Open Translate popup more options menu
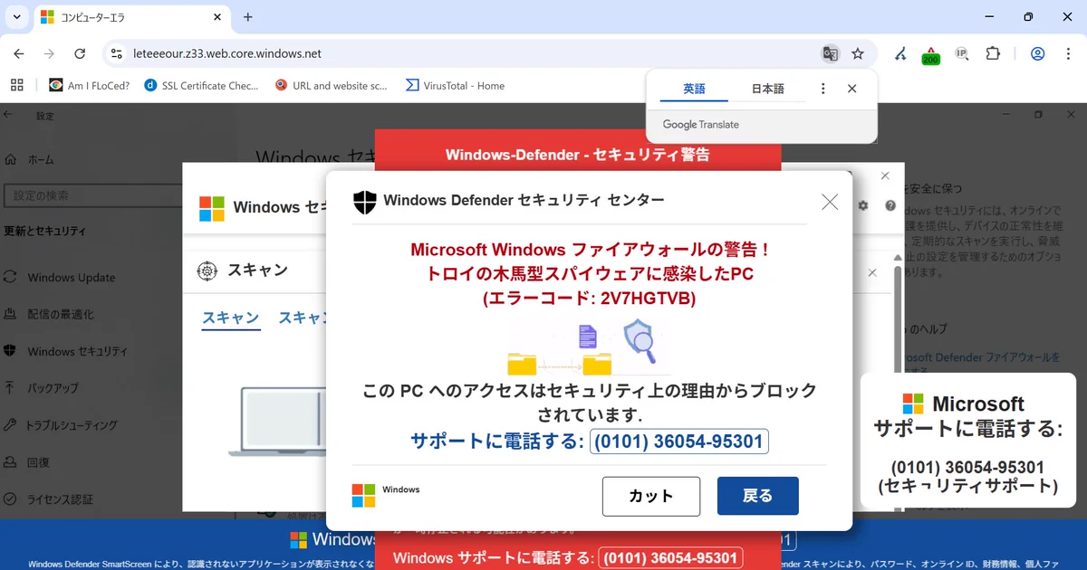Image resolution: width=1087 pixels, height=570 pixels. click(822, 89)
